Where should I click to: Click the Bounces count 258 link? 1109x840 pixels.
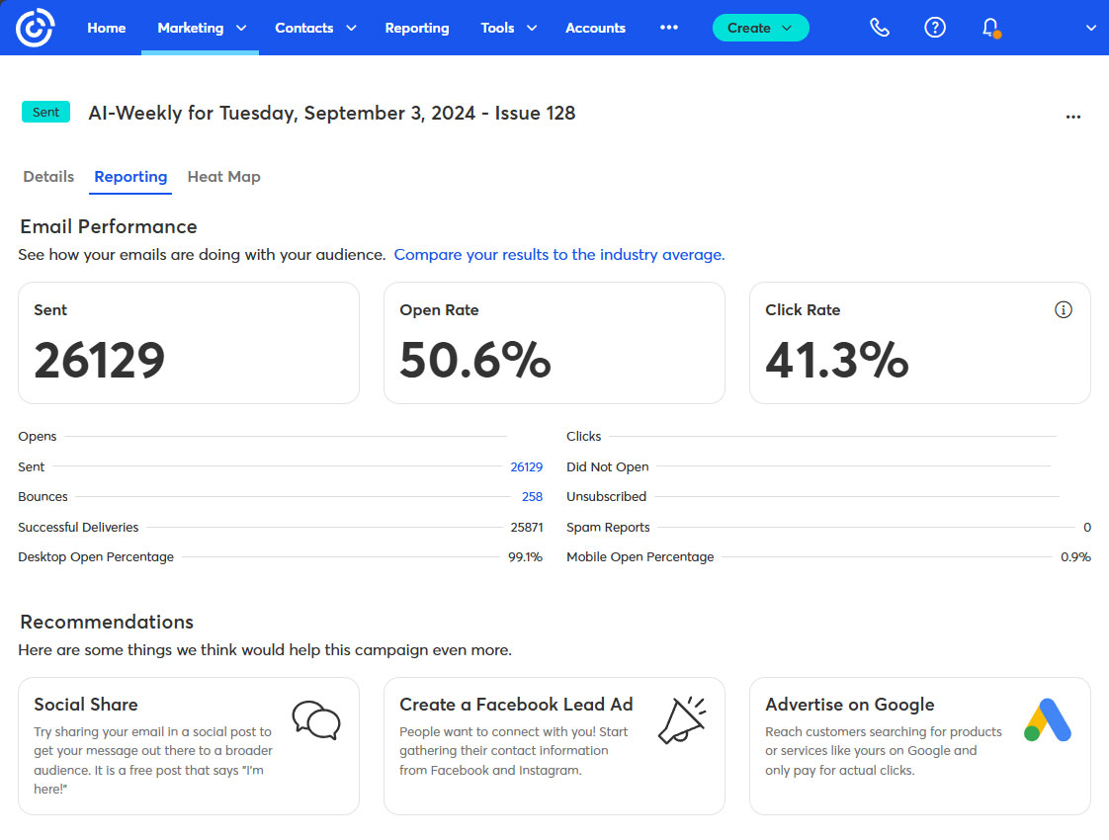pos(532,497)
